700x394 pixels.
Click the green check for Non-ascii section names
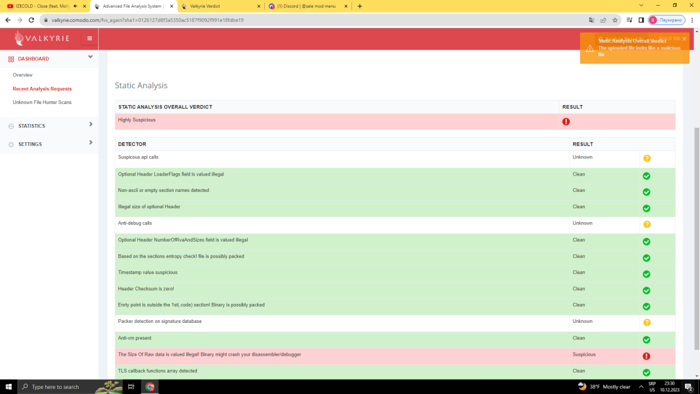647,192
